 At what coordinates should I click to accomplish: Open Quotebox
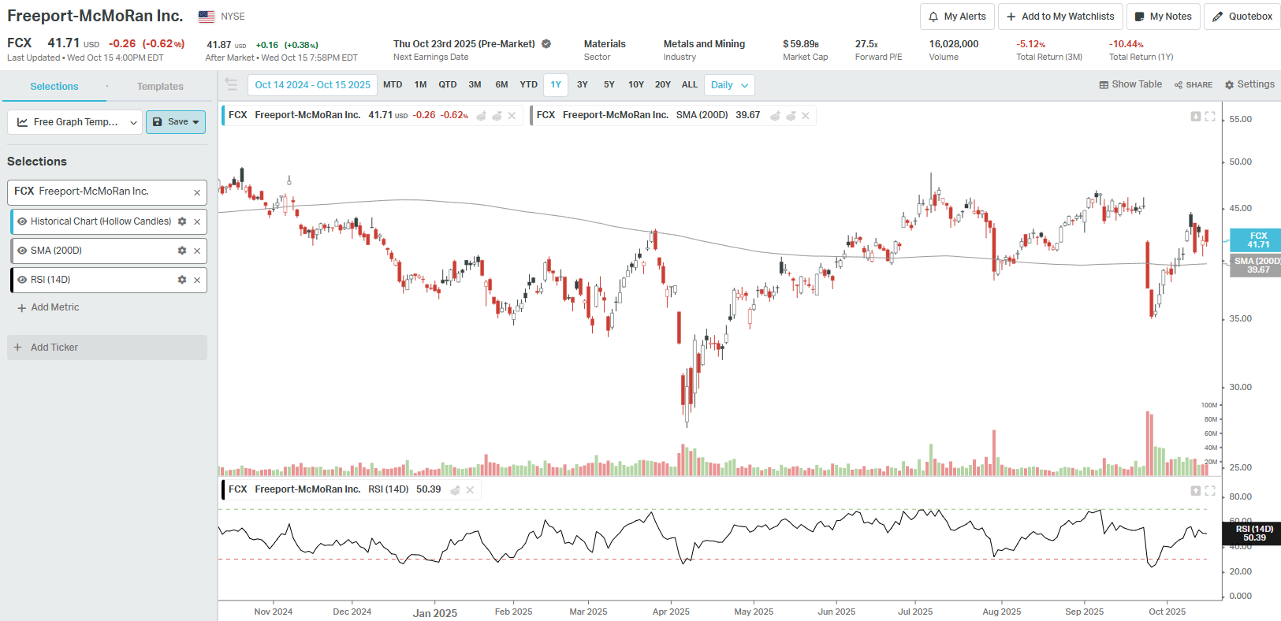1242,17
